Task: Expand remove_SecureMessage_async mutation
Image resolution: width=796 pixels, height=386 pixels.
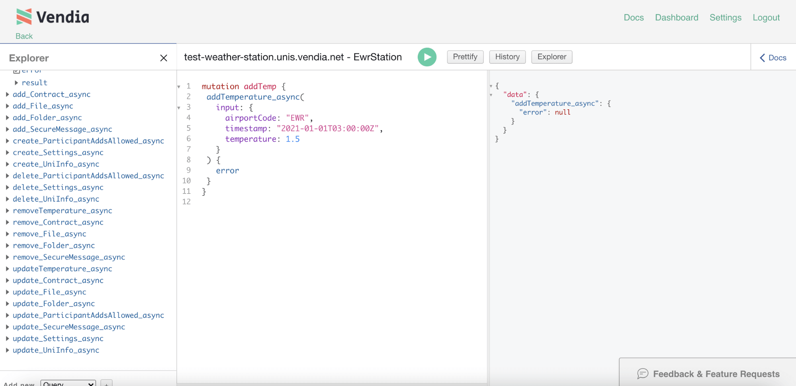Action: pos(8,257)
